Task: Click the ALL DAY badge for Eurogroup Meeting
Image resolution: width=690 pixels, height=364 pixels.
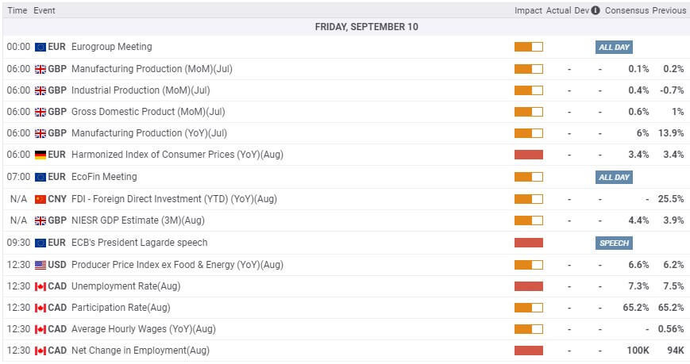Action: pos(613,47)
